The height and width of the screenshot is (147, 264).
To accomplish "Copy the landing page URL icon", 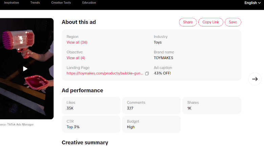I will click(x=147, y=74).
